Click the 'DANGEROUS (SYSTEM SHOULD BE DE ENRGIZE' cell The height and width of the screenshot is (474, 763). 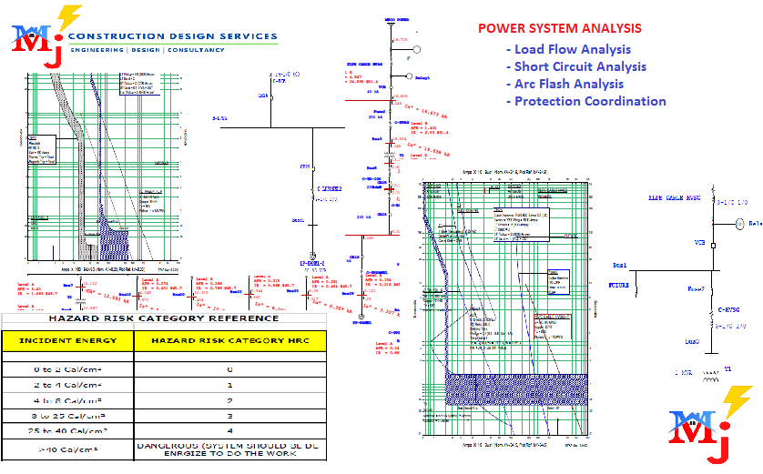tap(230, 449)
